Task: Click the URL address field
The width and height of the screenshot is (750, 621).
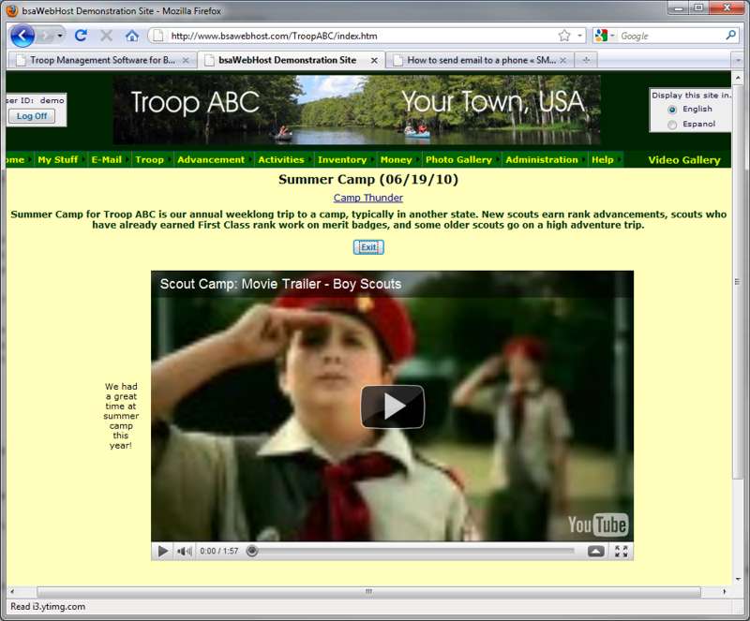Action: coord(364,36)
